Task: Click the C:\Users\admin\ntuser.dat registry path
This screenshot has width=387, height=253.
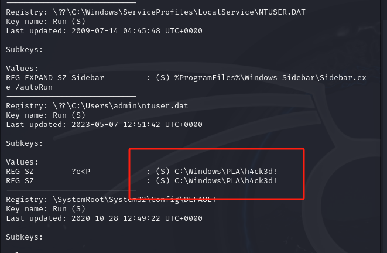Action: 121,106
